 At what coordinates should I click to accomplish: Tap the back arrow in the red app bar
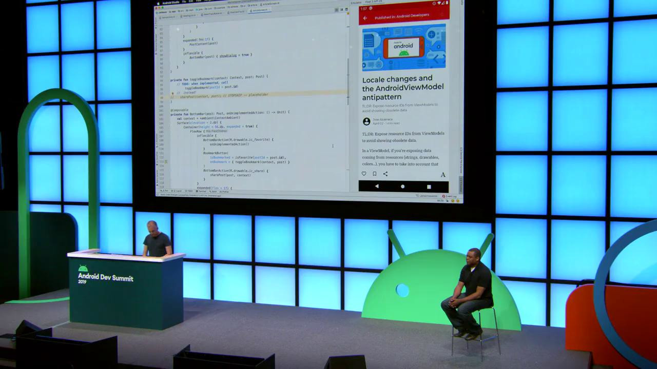pyautogui.click(x=365, y=18)
